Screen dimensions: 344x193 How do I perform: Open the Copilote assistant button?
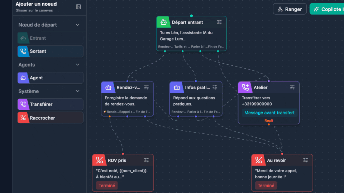[327, 9]
